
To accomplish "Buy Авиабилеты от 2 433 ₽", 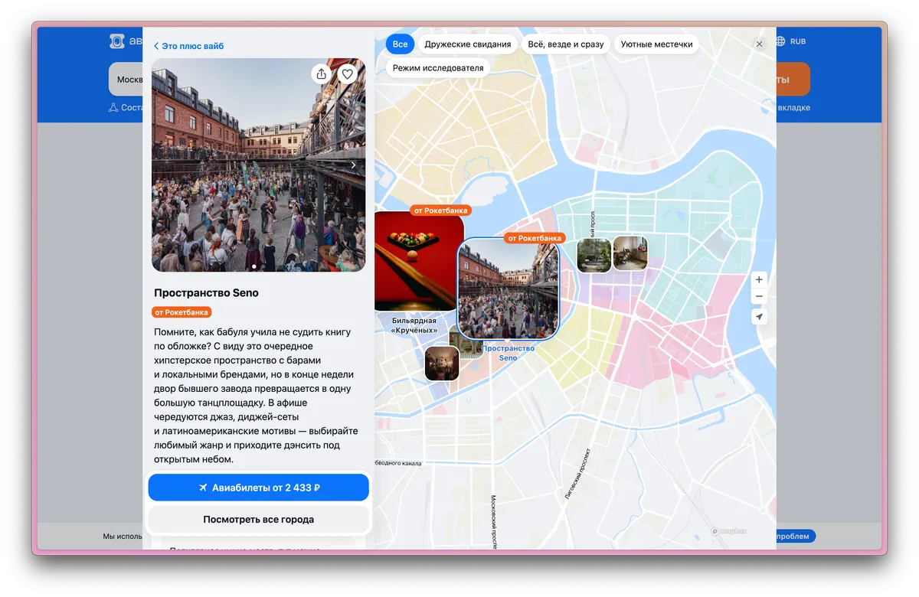I will [x=258, y=488].
